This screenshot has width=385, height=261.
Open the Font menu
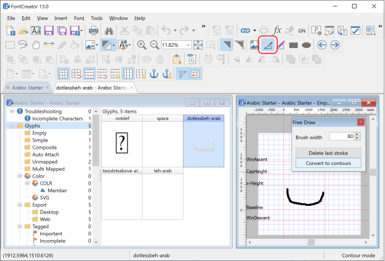[x=79, y=18]
